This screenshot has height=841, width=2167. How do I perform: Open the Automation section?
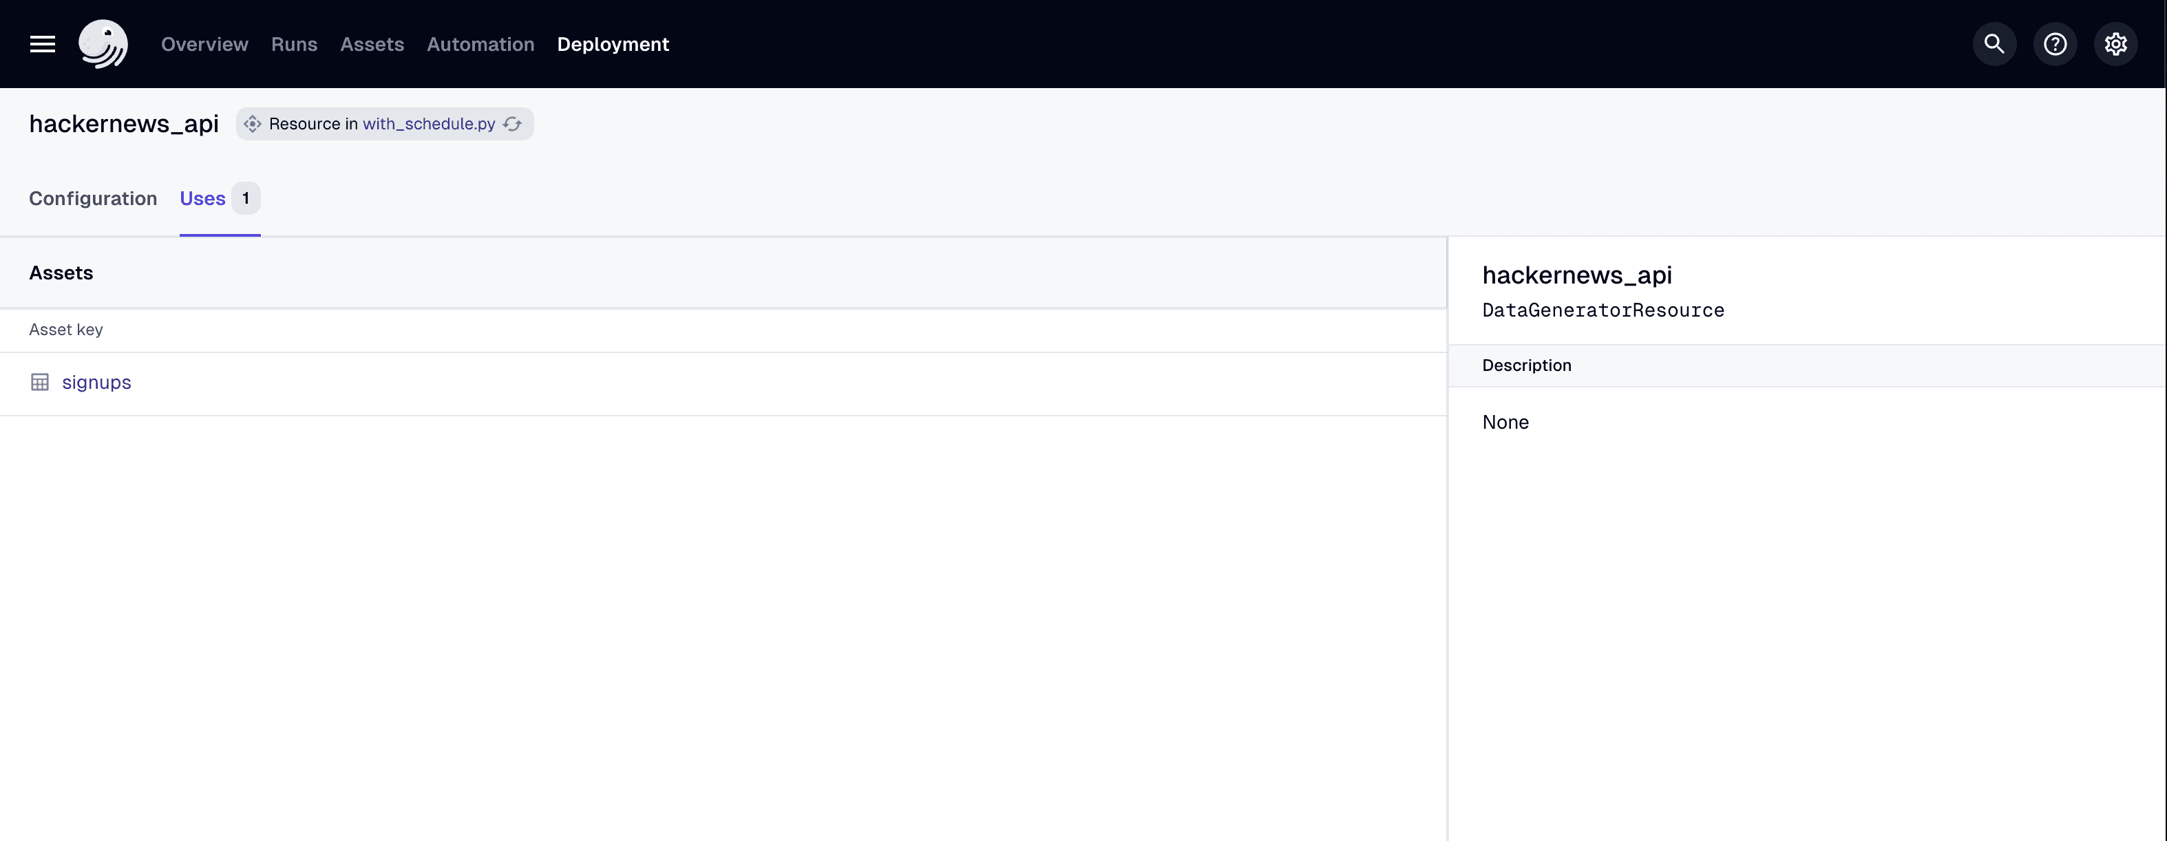[x=480, y=44]
